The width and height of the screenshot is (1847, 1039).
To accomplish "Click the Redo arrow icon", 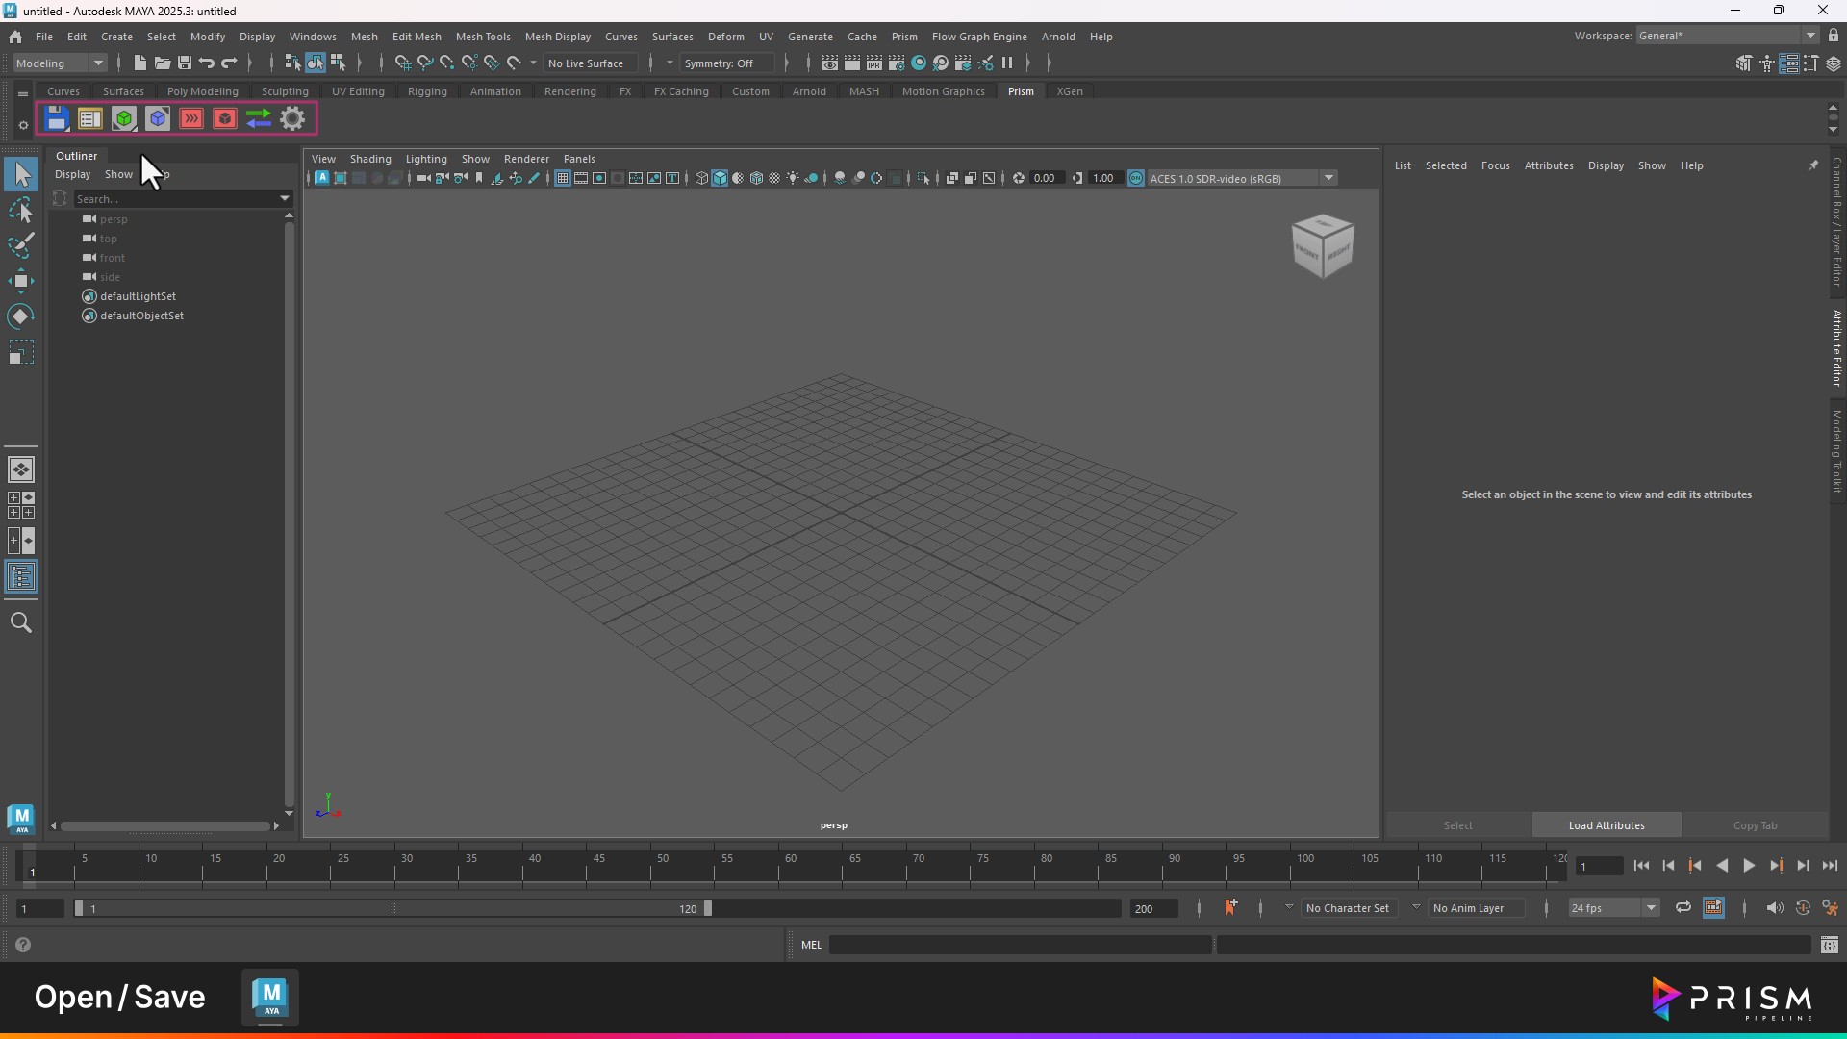I will point(229,63).
